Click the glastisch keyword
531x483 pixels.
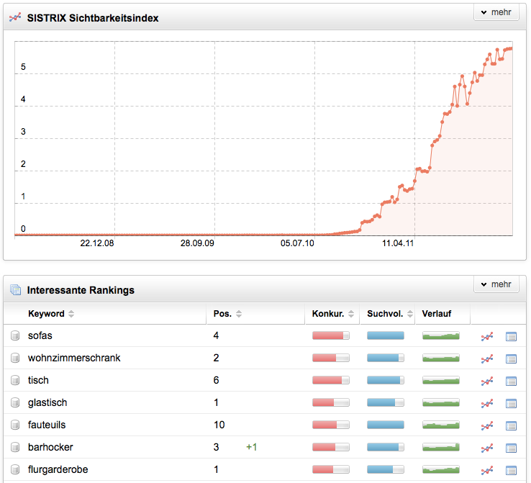pyautogui.click(x=47, y=402)
